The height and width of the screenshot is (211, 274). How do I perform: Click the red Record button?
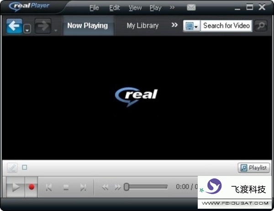click(32, 187)
